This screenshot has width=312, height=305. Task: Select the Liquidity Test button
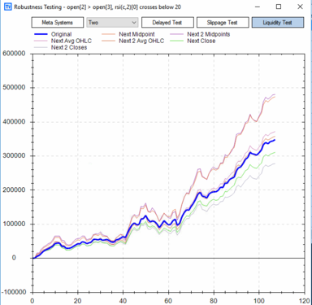[278, 23]
